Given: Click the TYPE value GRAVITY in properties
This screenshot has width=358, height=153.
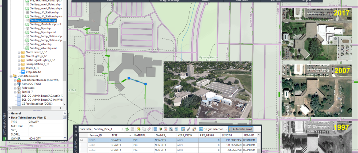Looking at the screenshot, I should point(34,122).
